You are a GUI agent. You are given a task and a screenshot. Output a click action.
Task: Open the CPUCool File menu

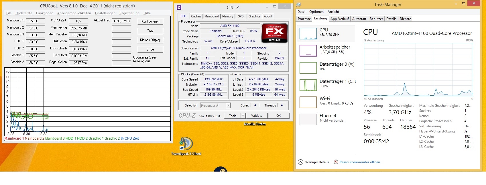pos(9,13)
